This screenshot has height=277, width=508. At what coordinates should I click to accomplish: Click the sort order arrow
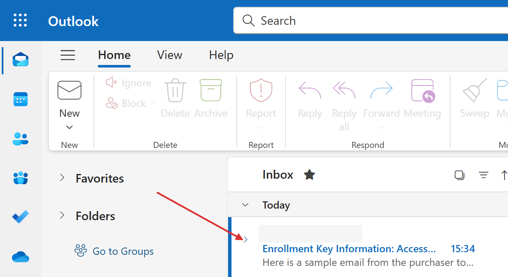pos(504,175)
